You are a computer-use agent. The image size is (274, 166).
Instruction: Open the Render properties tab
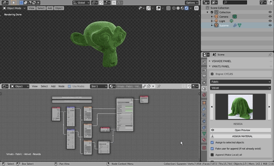[x=204, y=70]
